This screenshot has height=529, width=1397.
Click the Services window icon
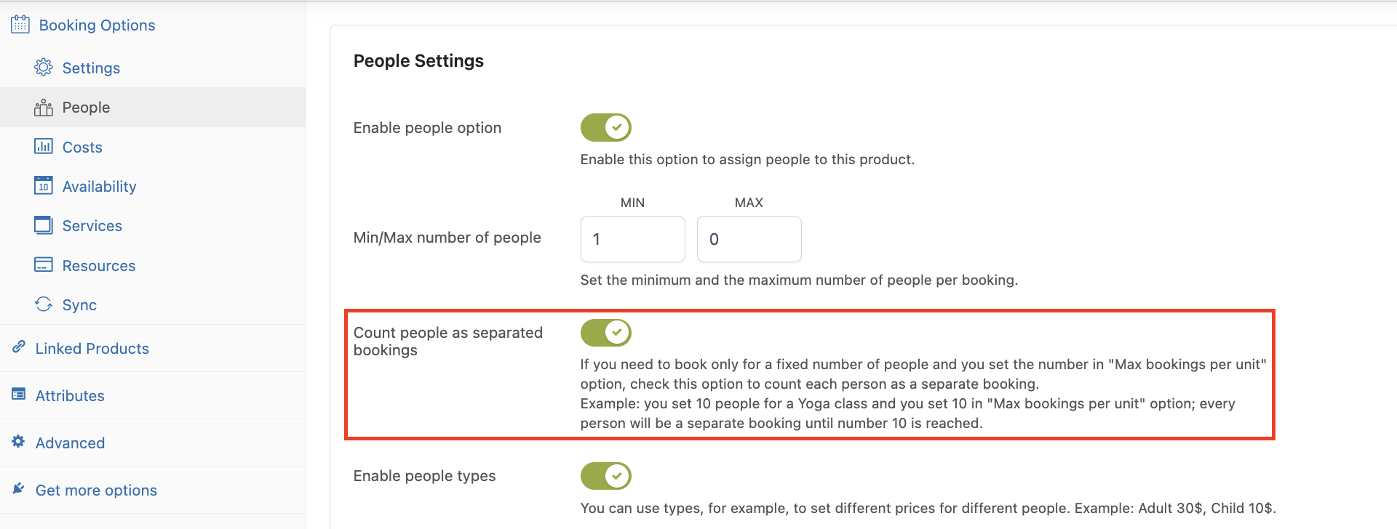pos(44,225)
